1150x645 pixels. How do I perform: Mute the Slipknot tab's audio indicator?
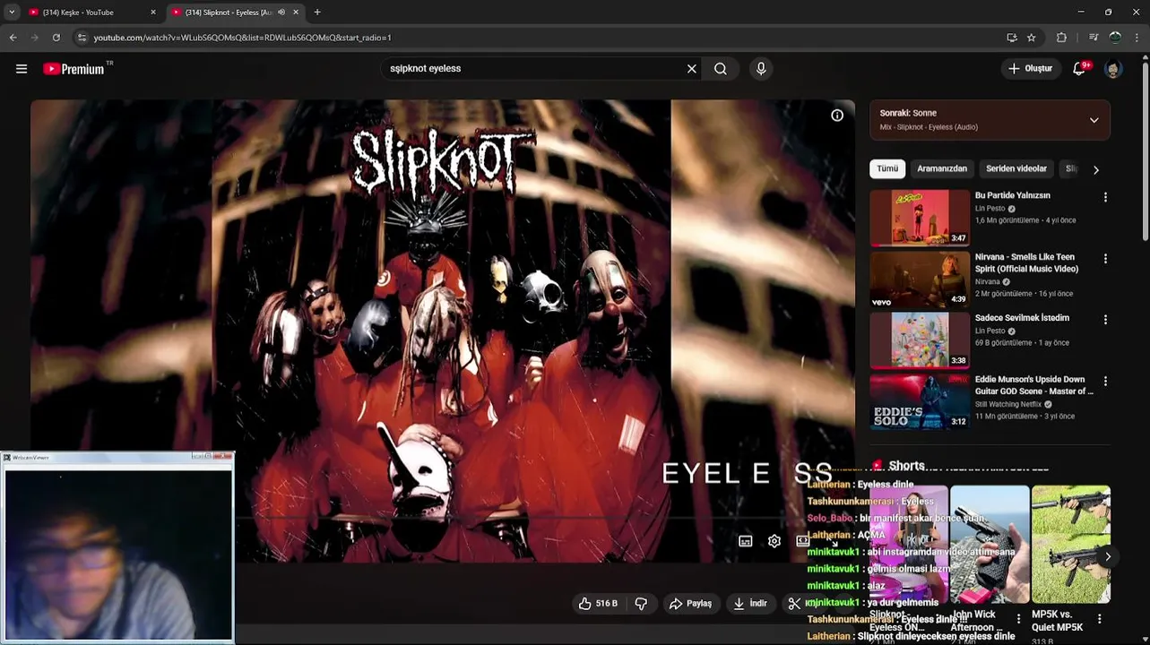(281, 13)
